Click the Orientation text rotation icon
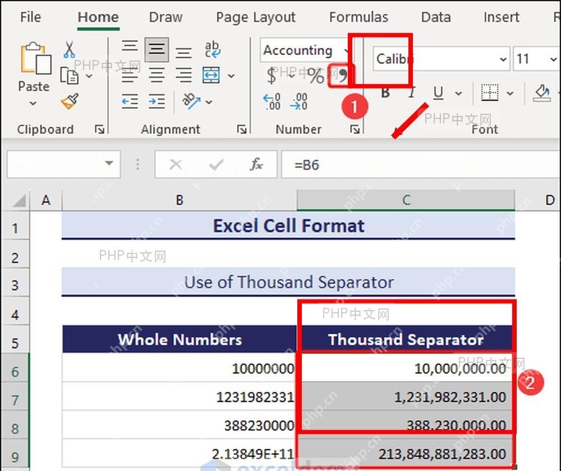 pos(191,101)
